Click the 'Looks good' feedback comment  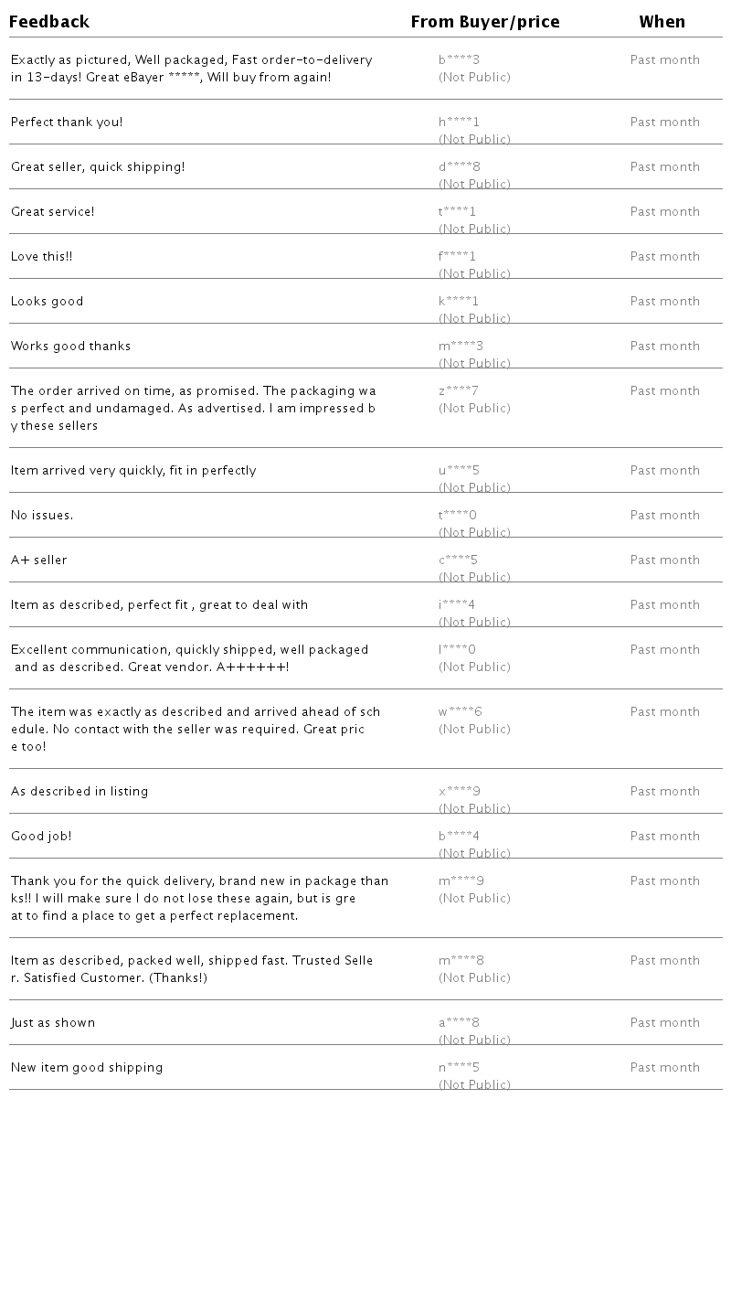coord(48,302)
